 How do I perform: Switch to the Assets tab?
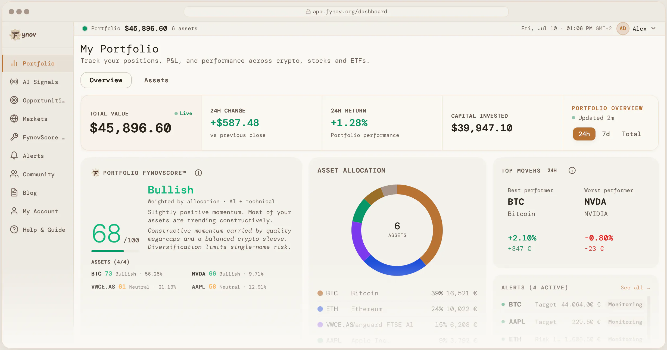click(x=156, y=80)
